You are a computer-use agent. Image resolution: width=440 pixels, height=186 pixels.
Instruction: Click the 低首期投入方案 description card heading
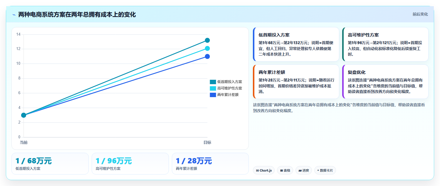tap(274, 35)
